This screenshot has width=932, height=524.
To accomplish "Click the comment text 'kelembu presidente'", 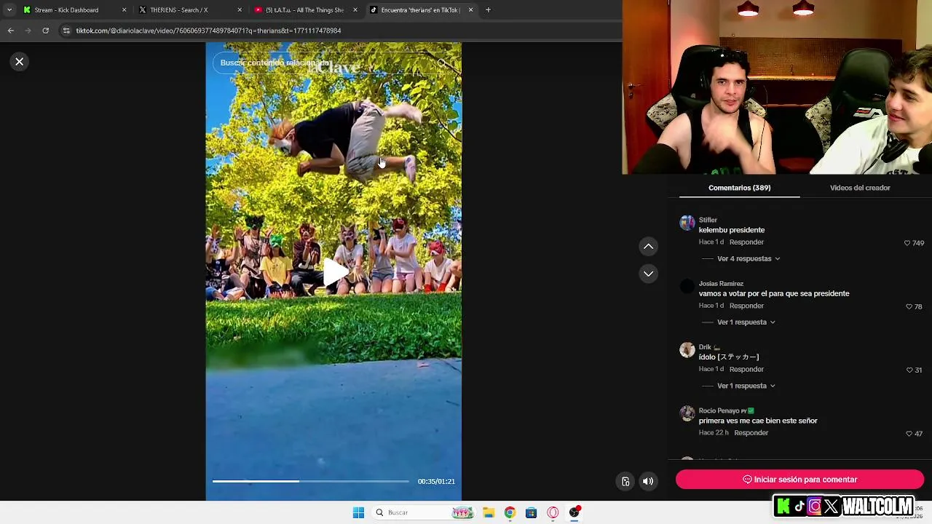I will point(732,230).
